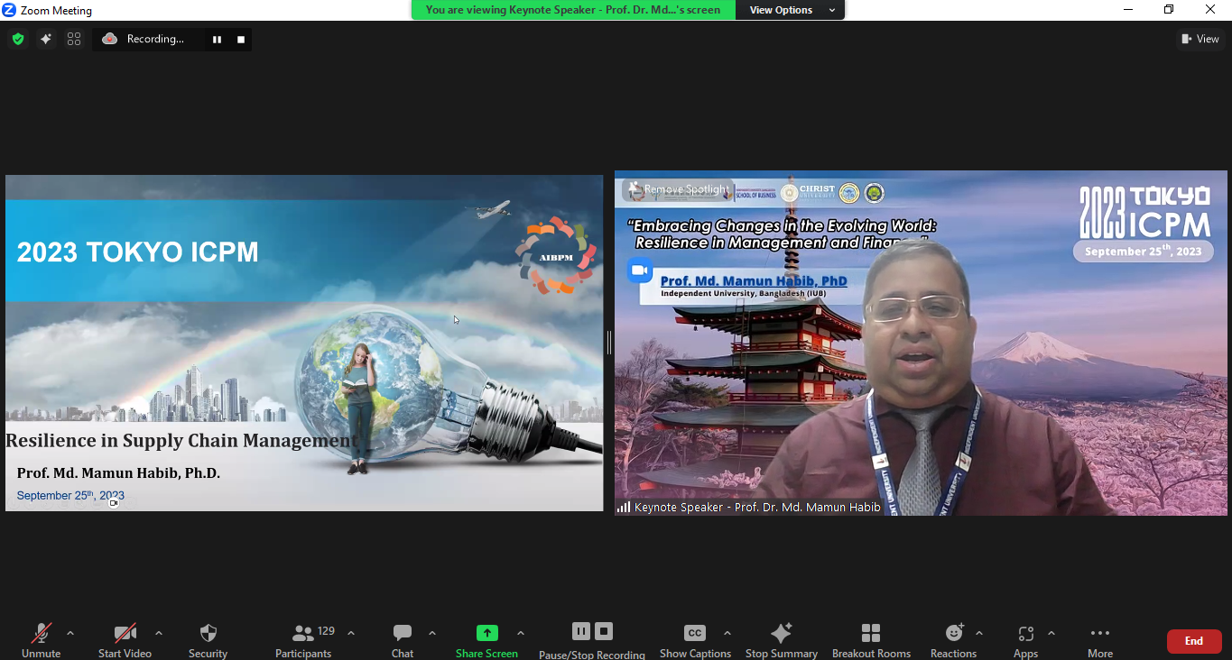Image resolution: width=1232 pixels, height=660 pixels.
Task: Open audio options arrow beside Unmute
Action: pyautogui.click(x=70, y=633)
